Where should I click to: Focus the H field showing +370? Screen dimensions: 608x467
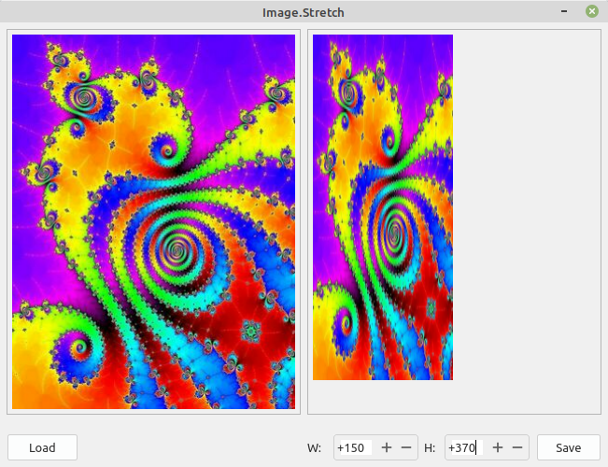pyautogui.click(x=464, y=447)
